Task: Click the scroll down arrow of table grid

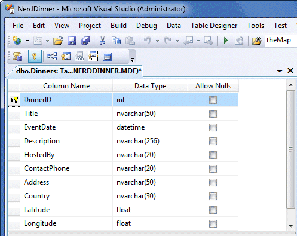Action: click(291, 226)
